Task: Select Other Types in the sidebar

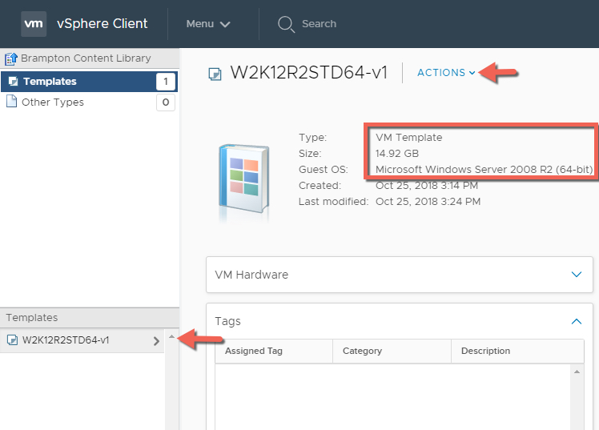Action: [x=53, y=102]
